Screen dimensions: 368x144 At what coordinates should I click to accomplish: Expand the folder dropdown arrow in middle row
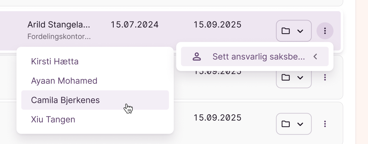click(x=300, y=78)
